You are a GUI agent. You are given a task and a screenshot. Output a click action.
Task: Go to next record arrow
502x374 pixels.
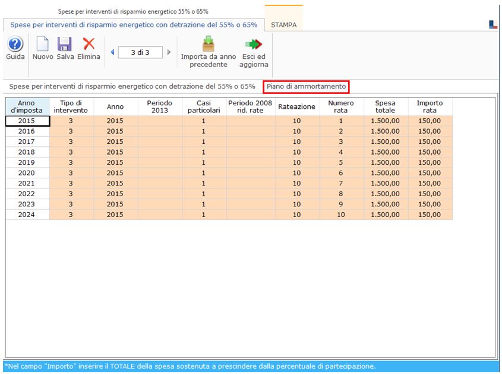point(169,52)
